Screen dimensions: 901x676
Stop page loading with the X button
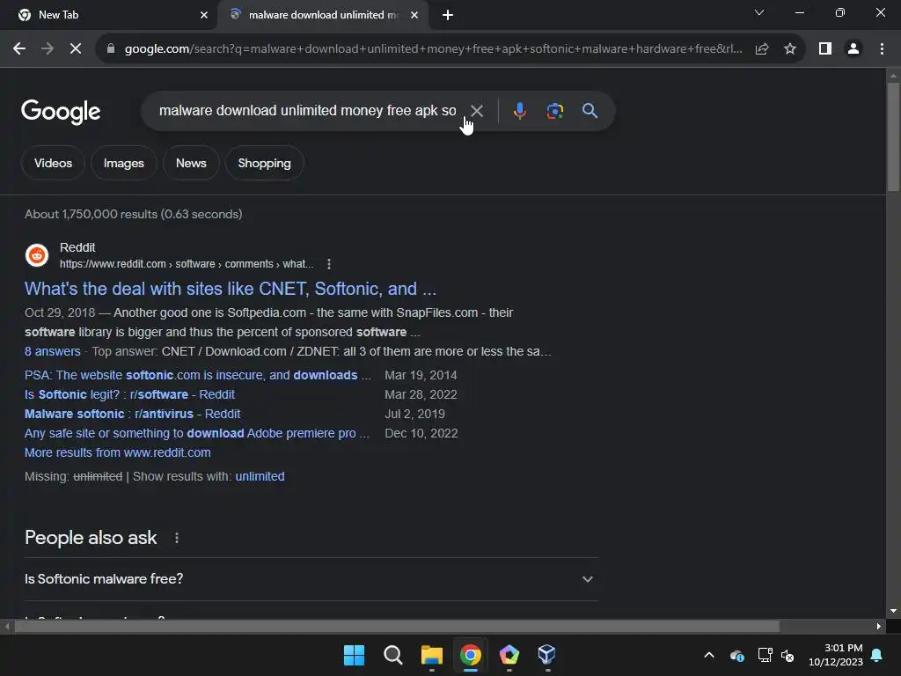(x=76, y=49)
